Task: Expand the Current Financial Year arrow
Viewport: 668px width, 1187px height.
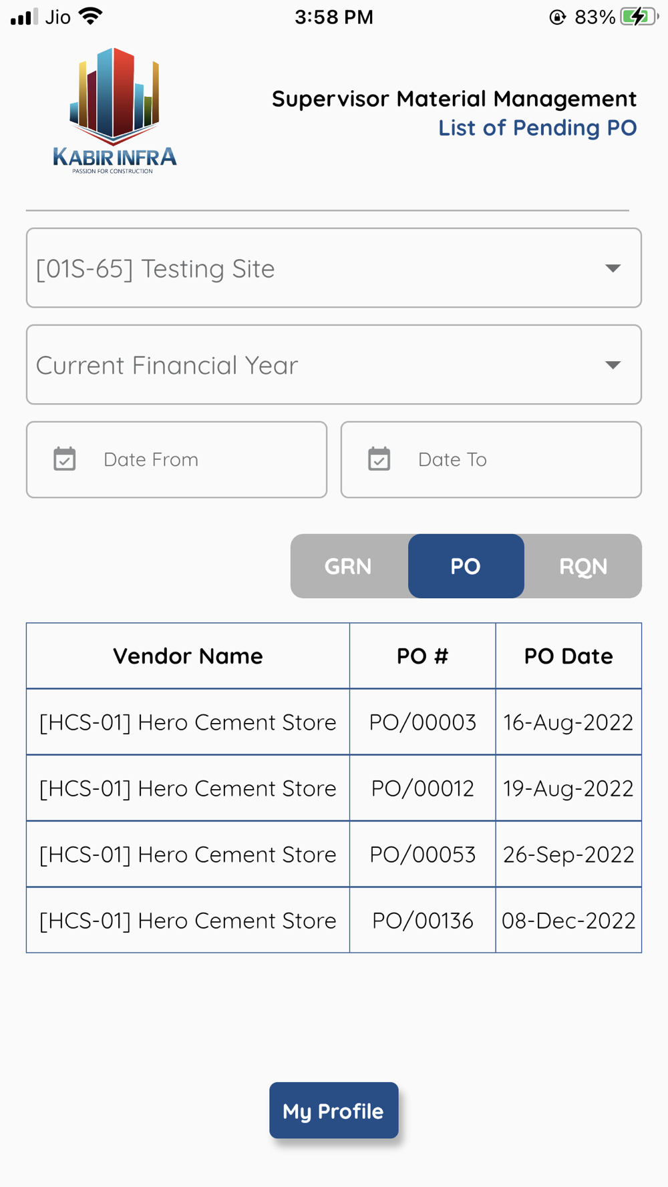Action: (x=613, y=365)
